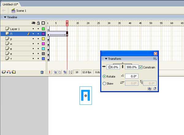This screenshot has height=135, width=184.
Task: Click the Center Frame icon
Action: click(x=50, y=72)
